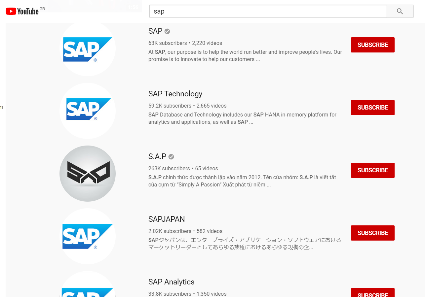Open the SAP Technology channel title
Screen dimensions: 425x297
(x=175, y=94)
